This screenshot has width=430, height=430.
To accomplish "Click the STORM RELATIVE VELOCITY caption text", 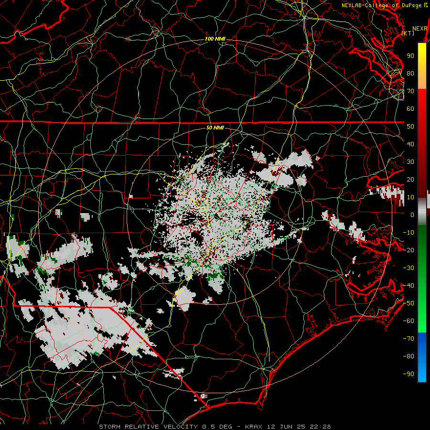I will click(148, 427).
